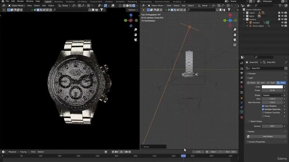Collapse the Light panel
Image resolution: width=289 pixels, height=162 pixels.
[251, 78]
